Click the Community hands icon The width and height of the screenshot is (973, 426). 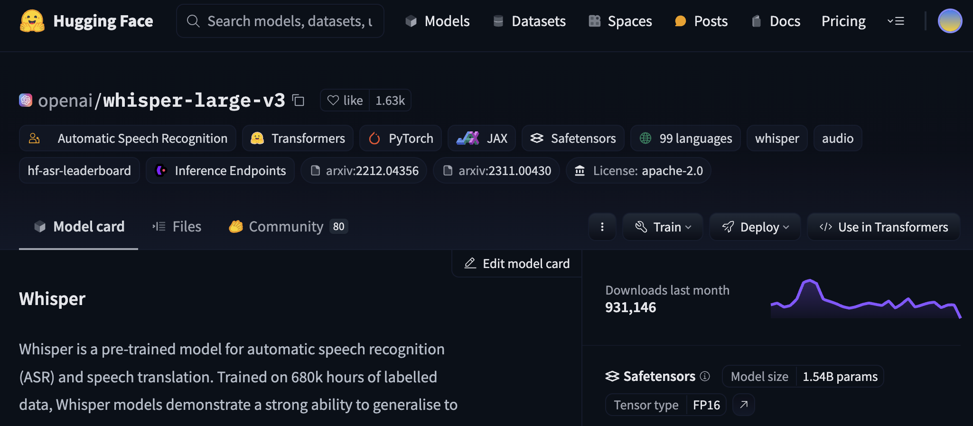(x=236, y=226)
